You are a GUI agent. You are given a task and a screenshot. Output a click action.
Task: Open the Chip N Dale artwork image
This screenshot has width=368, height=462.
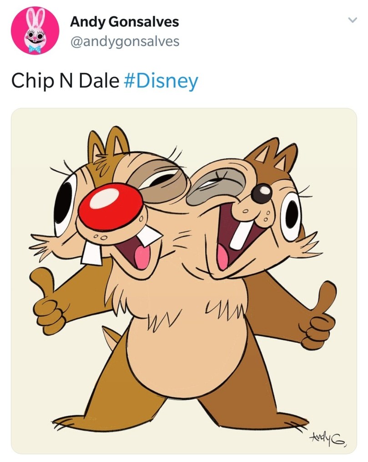(184, 280)
